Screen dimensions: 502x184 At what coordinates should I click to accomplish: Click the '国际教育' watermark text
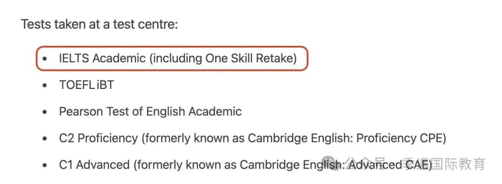459,164
